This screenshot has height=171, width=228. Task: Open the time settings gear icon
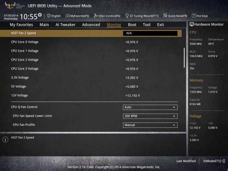click(40, 15)
